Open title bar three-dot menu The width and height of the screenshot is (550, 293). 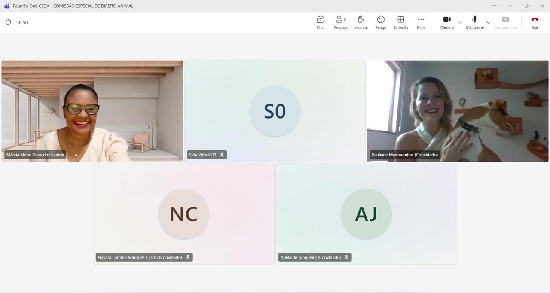tap(494, 6)
